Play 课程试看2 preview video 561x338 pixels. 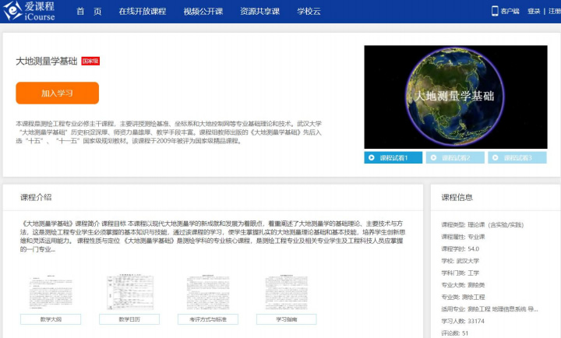click(x=456, y=158)
